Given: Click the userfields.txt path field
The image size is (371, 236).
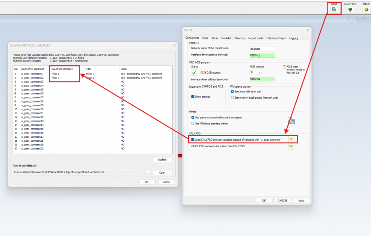Looking at the screenshot, I should coord(78,173).
